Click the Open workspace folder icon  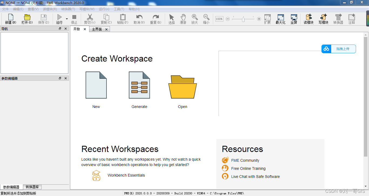click(183, 87)
